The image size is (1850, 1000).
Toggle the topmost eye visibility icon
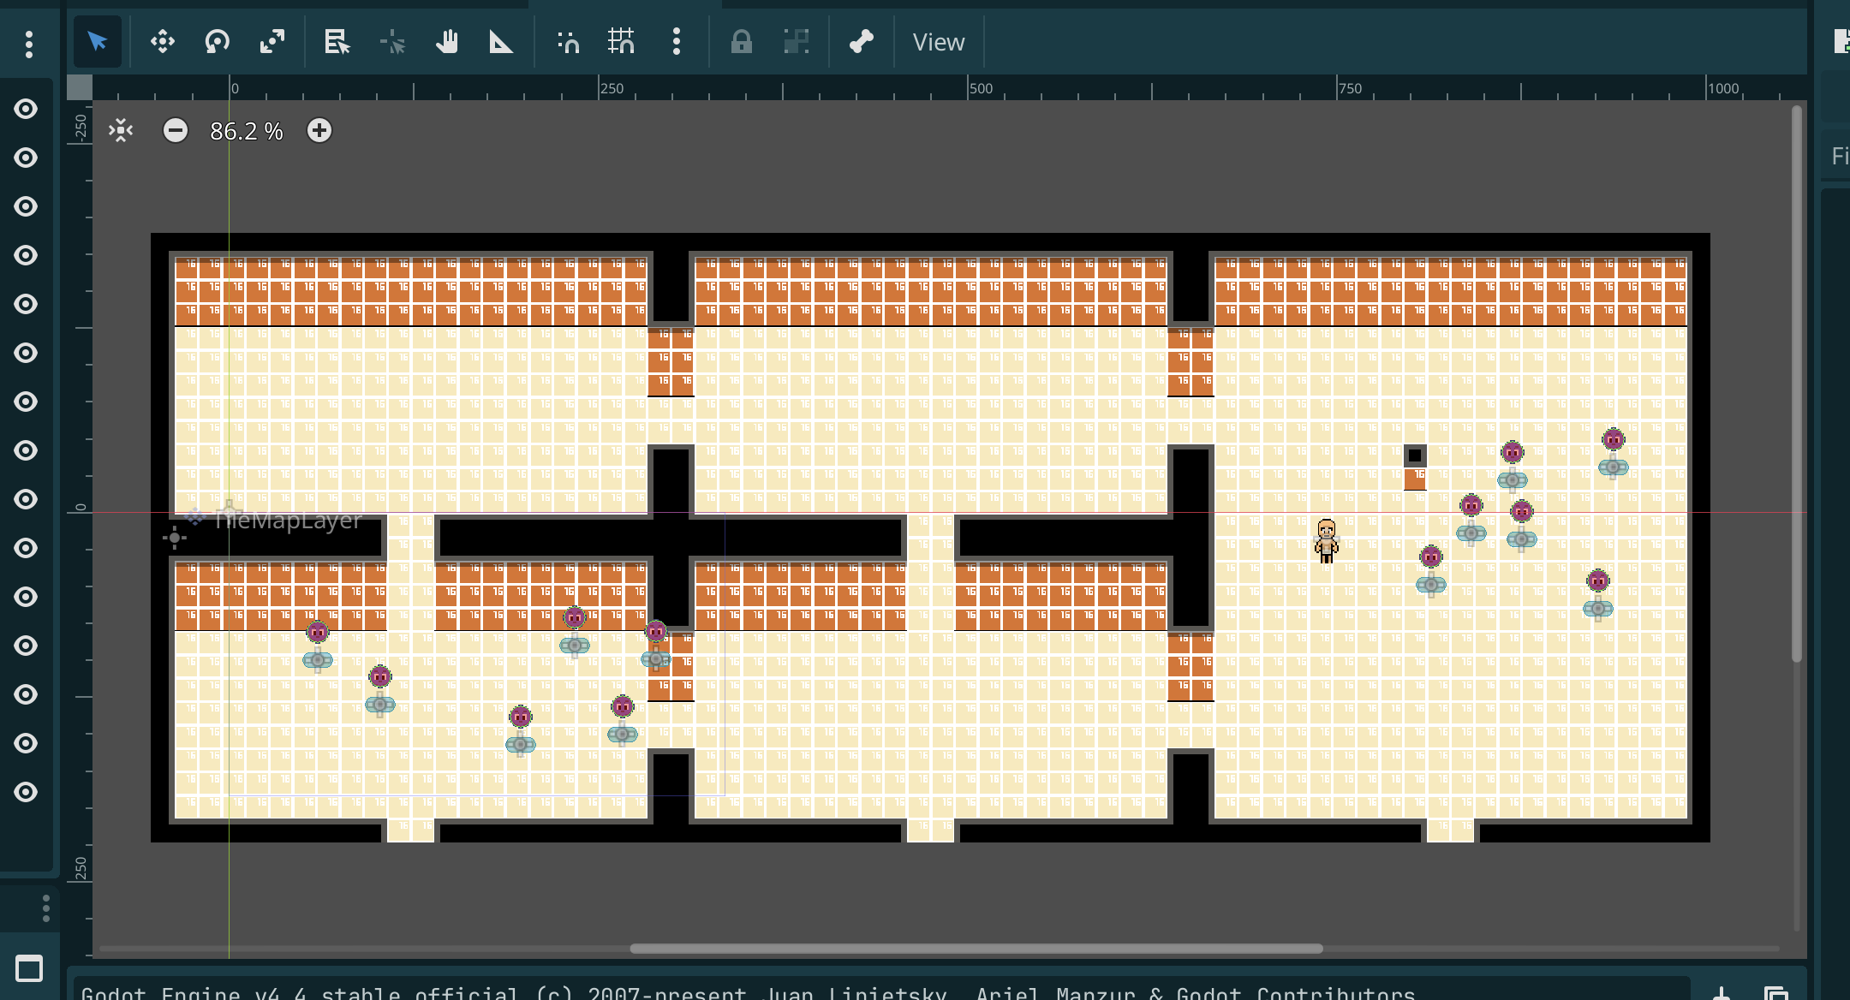(26, 109)
